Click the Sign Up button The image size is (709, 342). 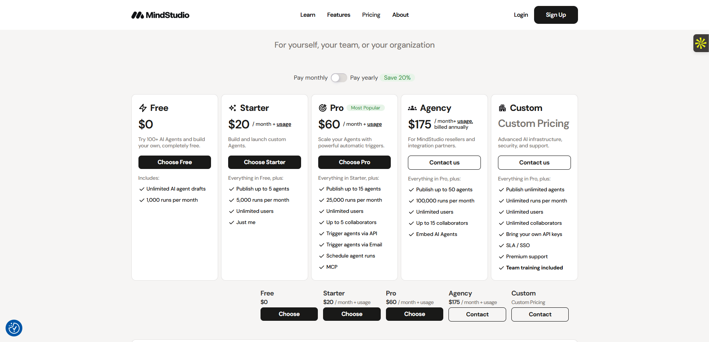point(556,15)
